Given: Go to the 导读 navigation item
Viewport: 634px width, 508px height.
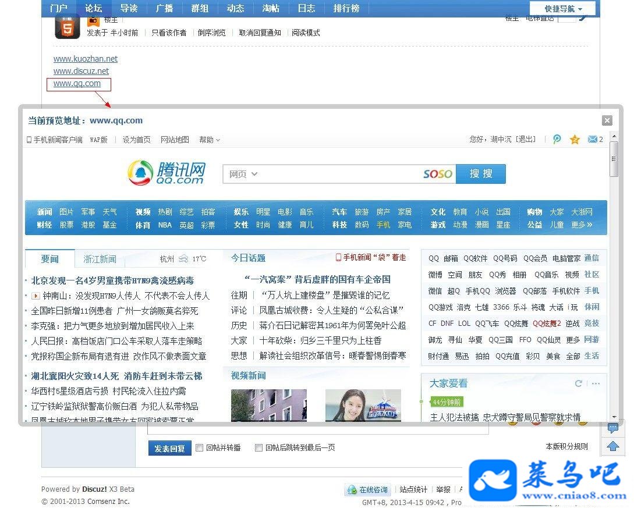Looking at the screenshot, I should 129,8.
